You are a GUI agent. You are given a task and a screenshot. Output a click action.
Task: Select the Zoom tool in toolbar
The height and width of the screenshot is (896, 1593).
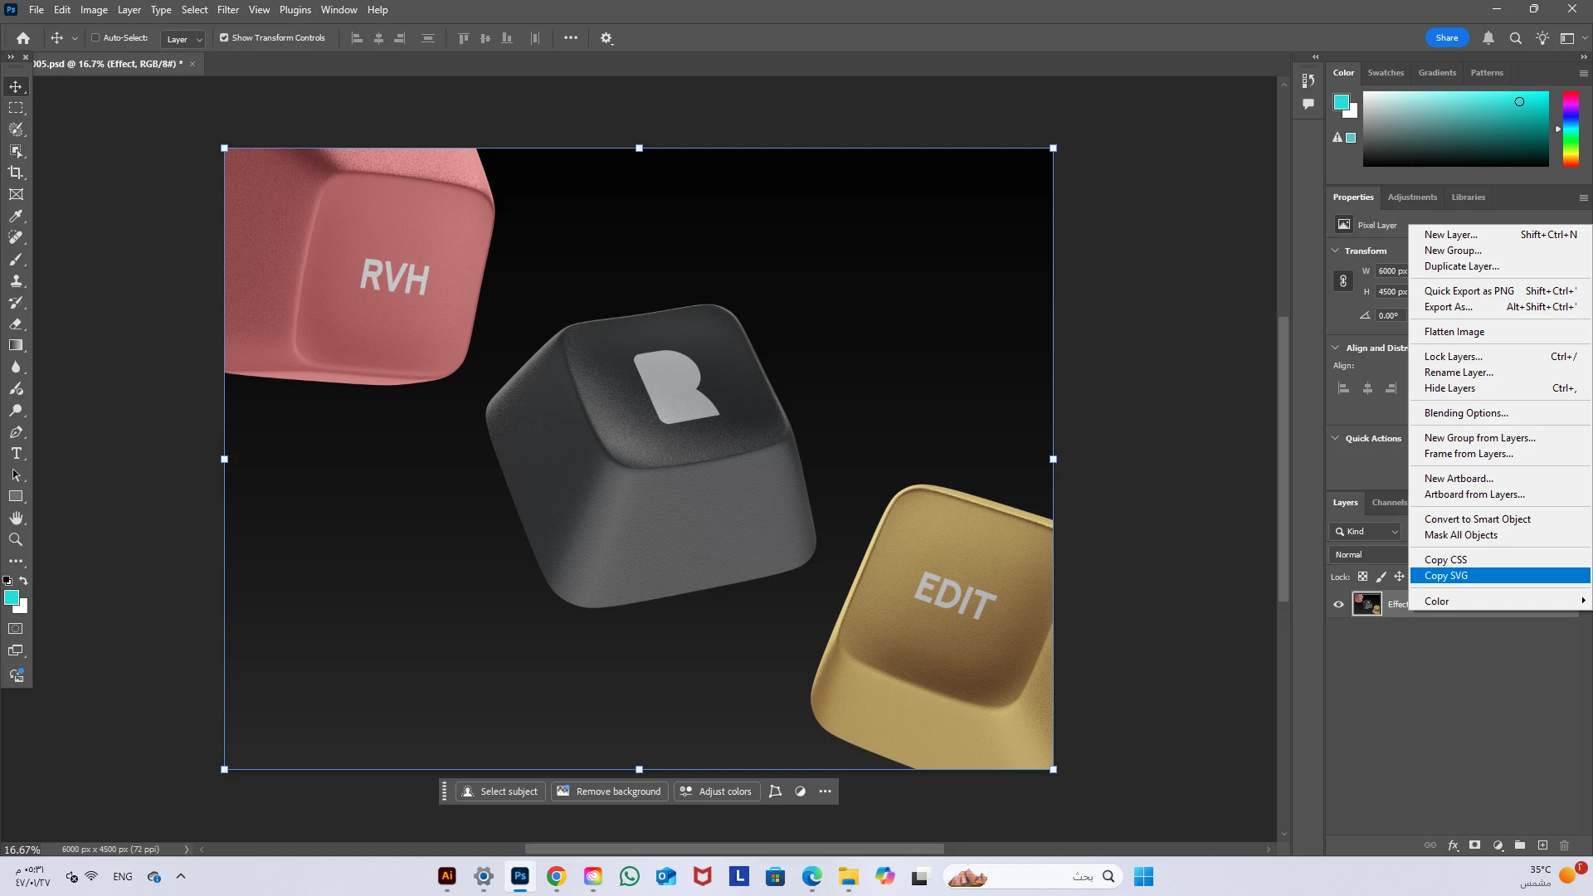tap(16, 539)
